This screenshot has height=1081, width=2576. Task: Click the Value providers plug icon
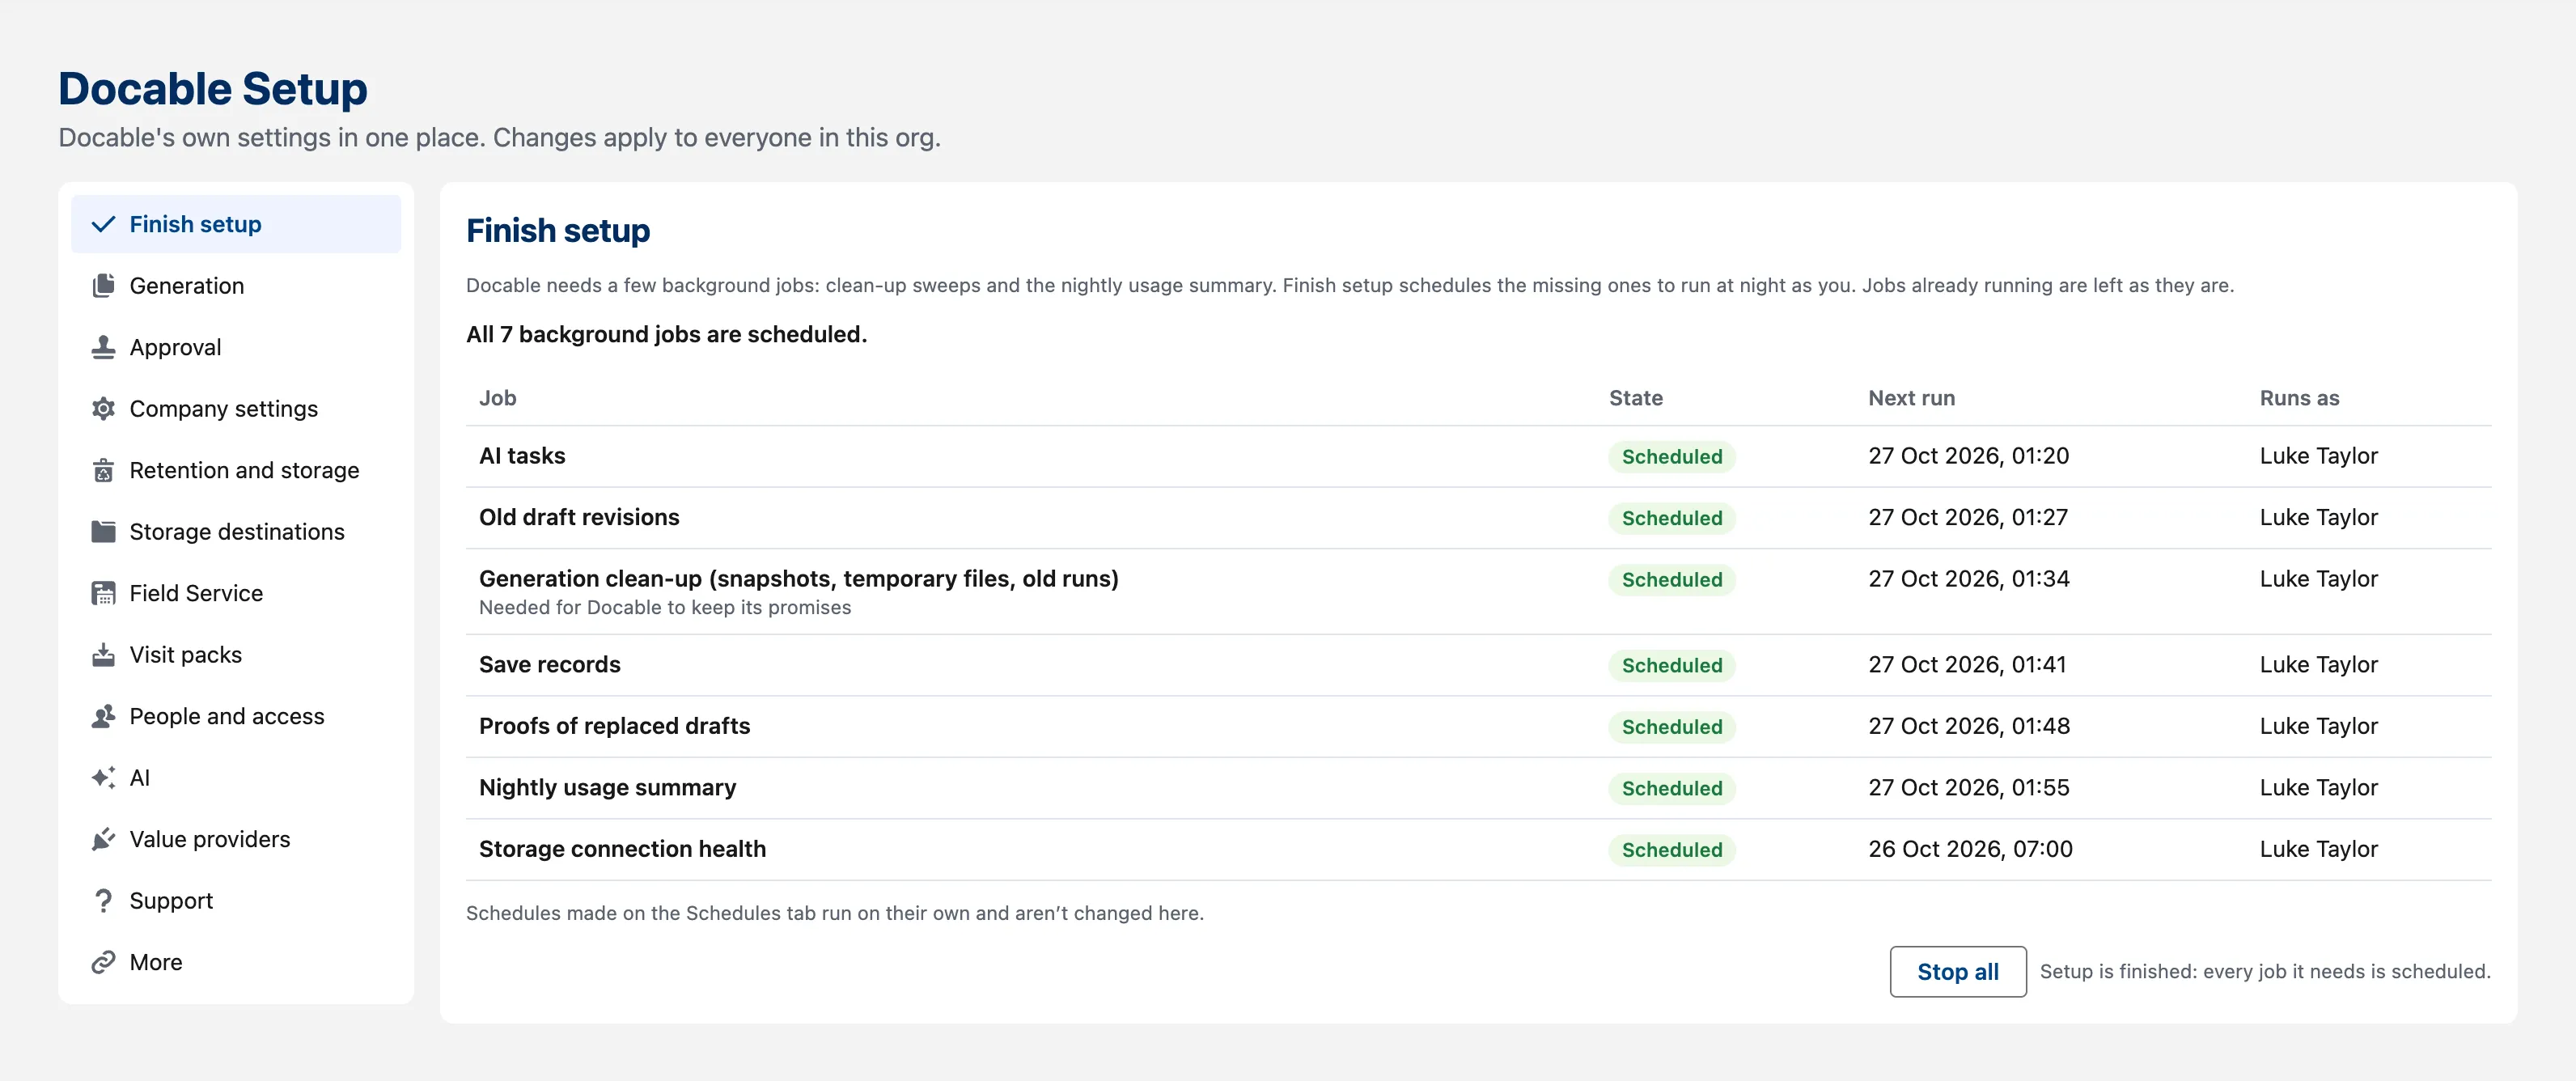click(103, 839)
